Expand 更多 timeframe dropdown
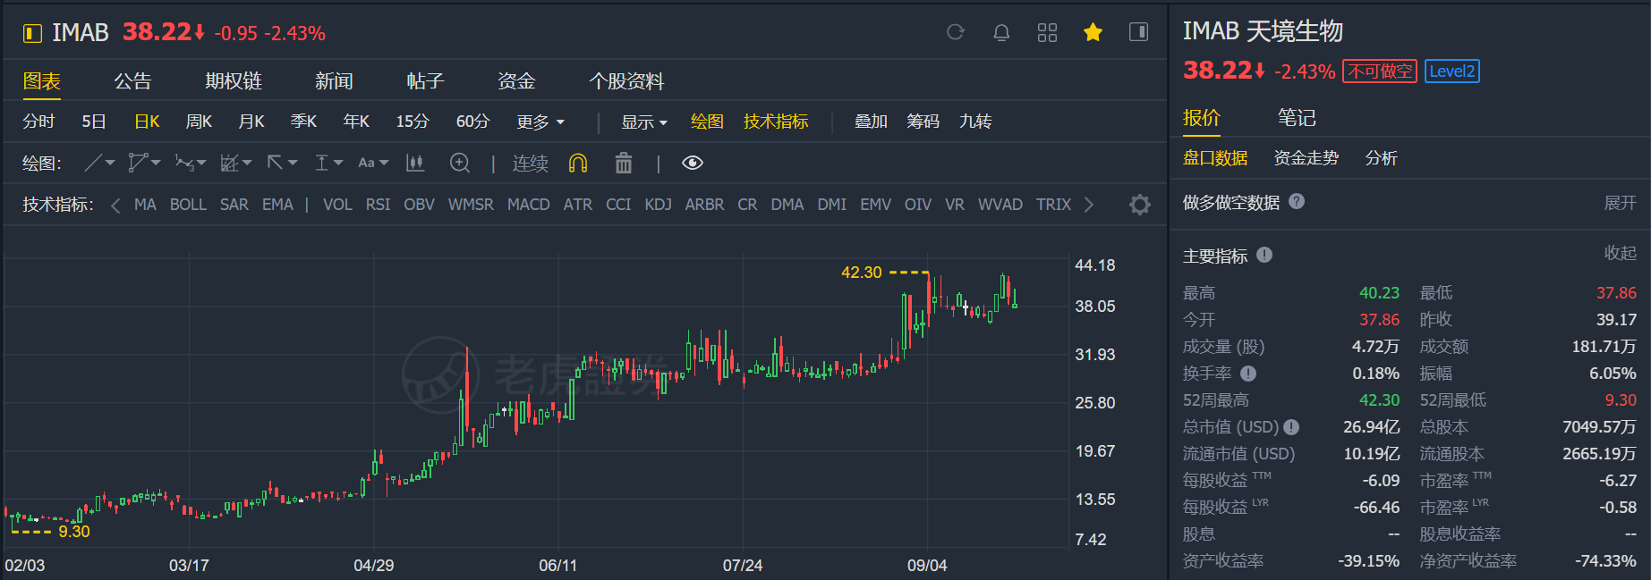Viewport: 1651px width, 580px height. point(540,122)
